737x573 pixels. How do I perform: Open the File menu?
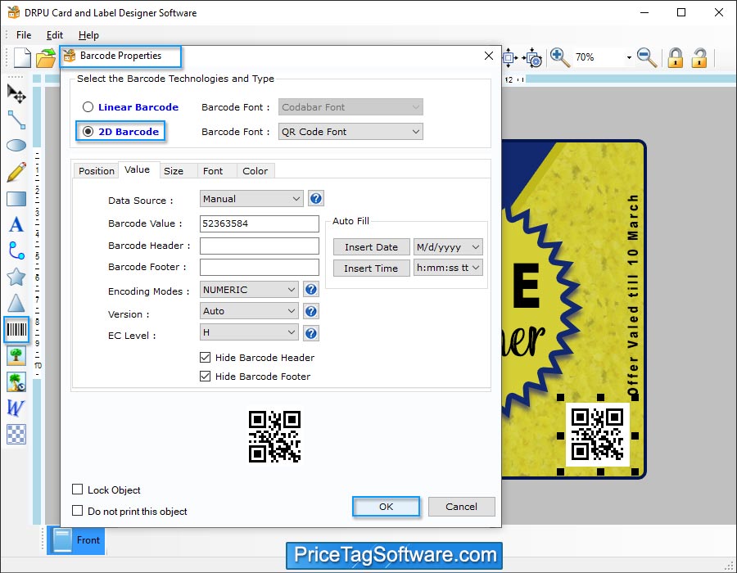click(x=24, y=35)
